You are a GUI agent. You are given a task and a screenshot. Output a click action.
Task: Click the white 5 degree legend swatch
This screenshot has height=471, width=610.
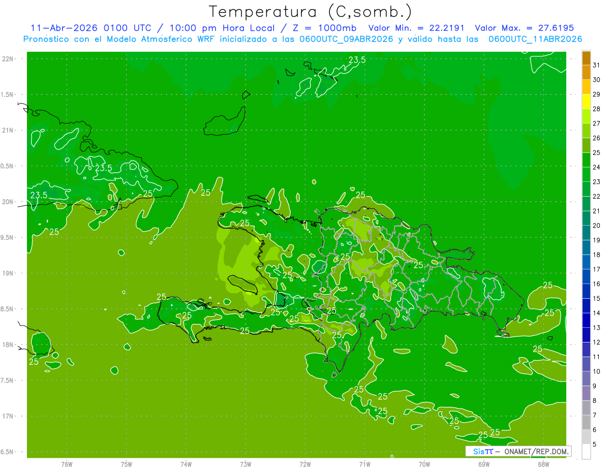[x=586, y=452]
